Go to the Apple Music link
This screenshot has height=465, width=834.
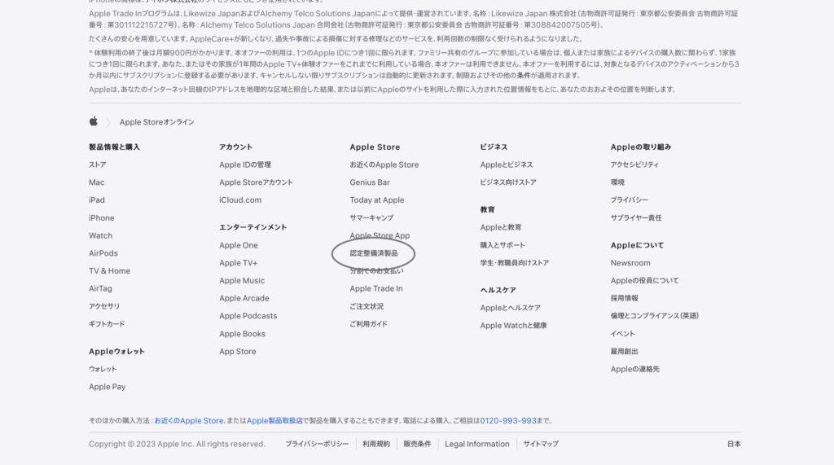point(242,280)
